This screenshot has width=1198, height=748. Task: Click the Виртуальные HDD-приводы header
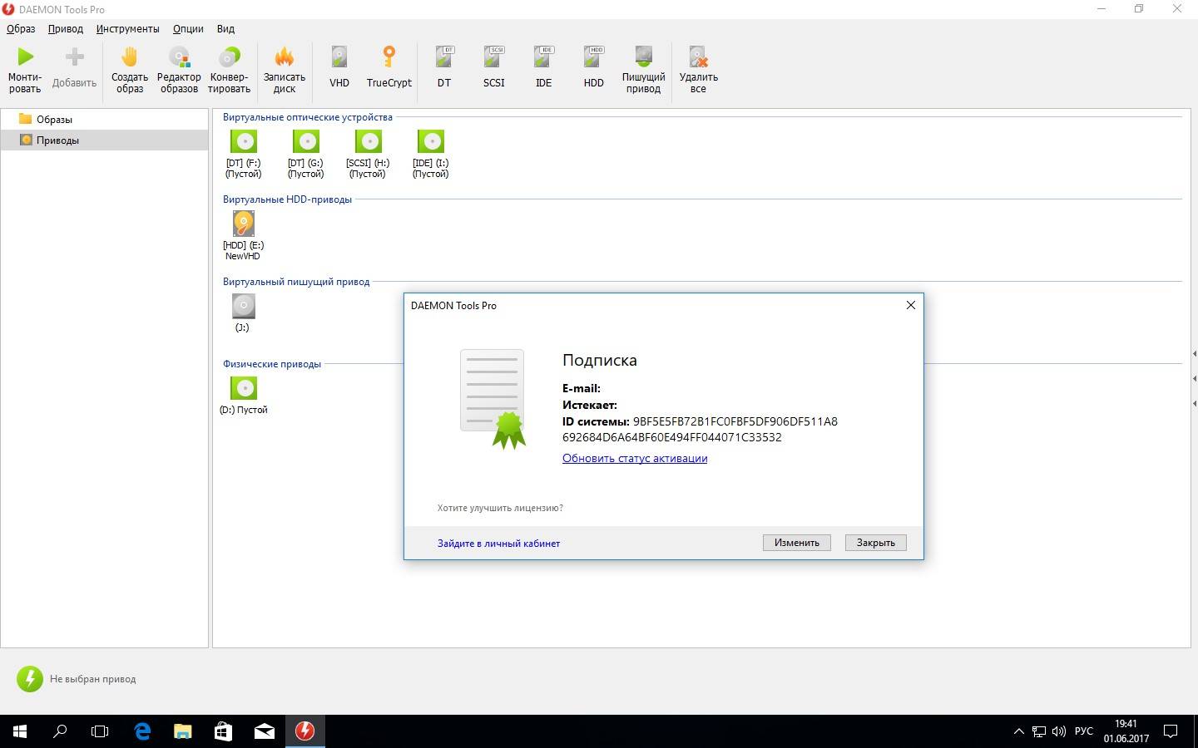[287, 199]
